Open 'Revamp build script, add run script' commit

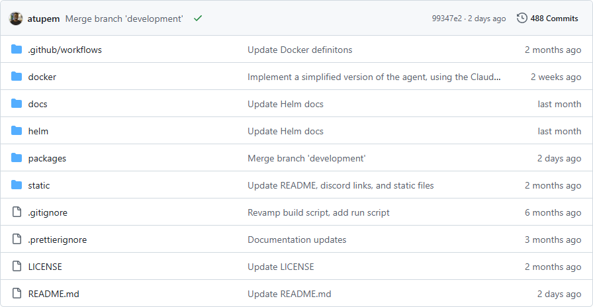[318, 212]
